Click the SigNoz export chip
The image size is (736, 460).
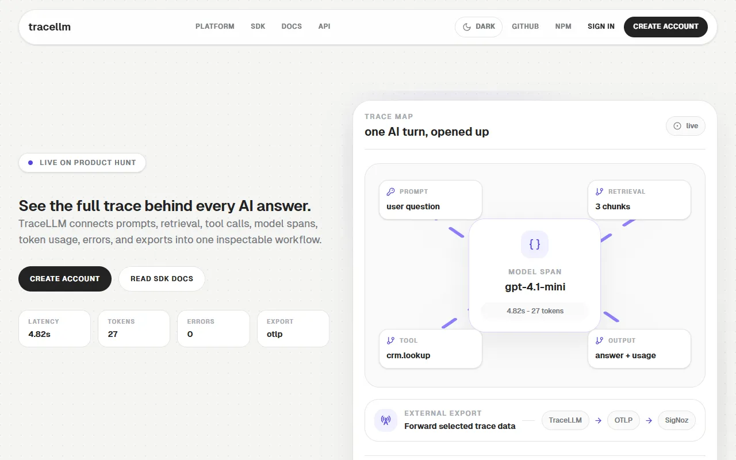[x=677, y=420]
